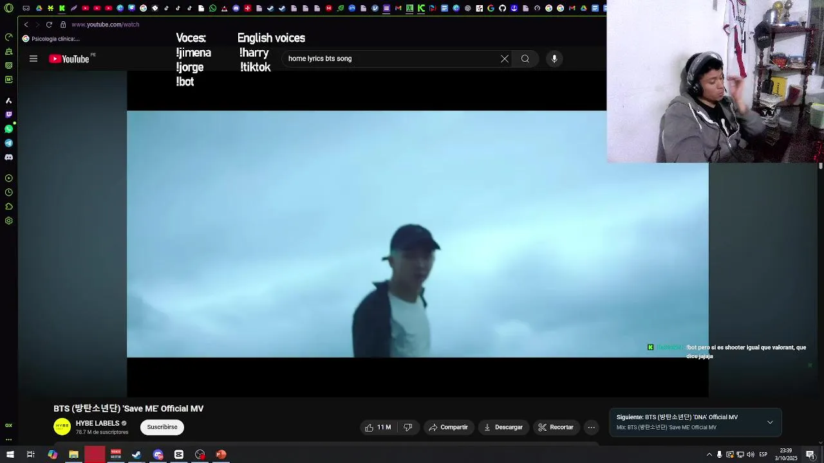Click the Save ME video player
The height and width of the screenshot is (463, 824).
click(418, 234)
